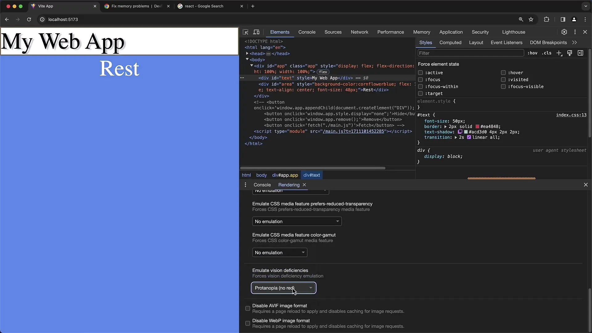Click the Performance panel icon
Screen dimensions: 592x333
[x=390, y=32]
